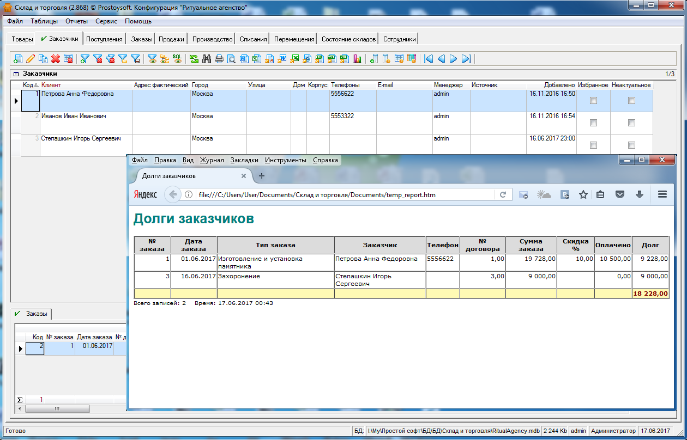The width and height of the screenshot is (687, 440).
Task: Collapse the Заказчики panel header toggle
Action: pyautogui.click(x=16, y=74)
